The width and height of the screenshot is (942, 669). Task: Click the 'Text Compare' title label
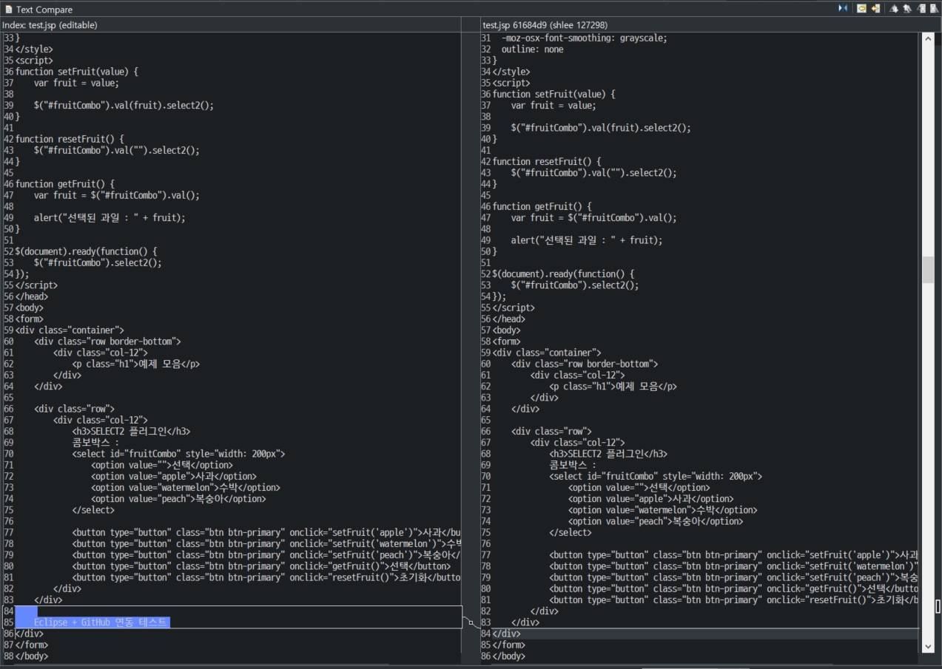44,10
